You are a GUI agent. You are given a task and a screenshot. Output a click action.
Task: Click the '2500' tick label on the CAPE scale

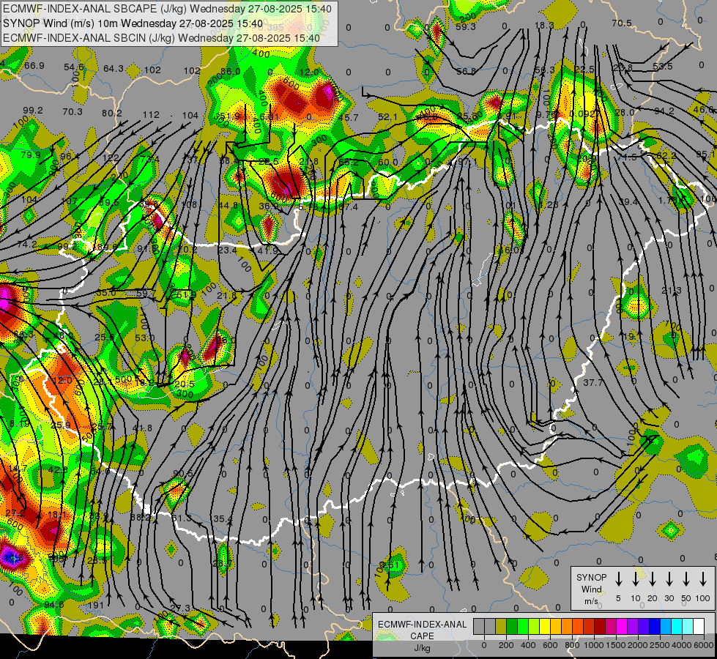coord(660,645)
